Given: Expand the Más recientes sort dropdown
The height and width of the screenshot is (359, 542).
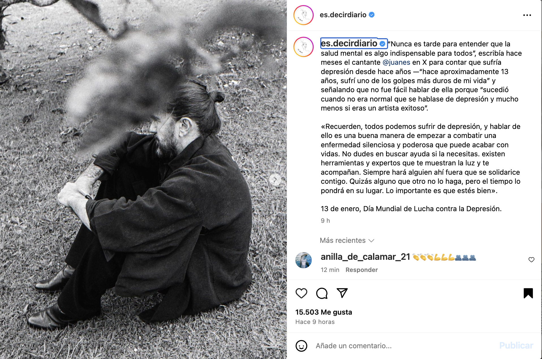Looking at the screenshot, I should pyautogui.click(x=347, y=241).
